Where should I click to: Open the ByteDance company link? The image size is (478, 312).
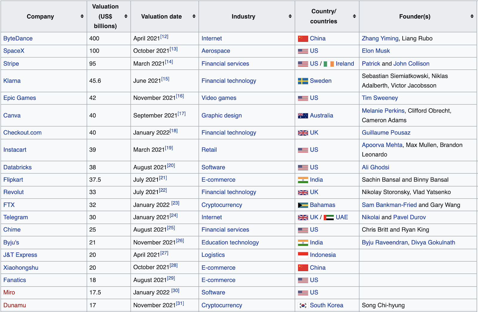[18, 39]
